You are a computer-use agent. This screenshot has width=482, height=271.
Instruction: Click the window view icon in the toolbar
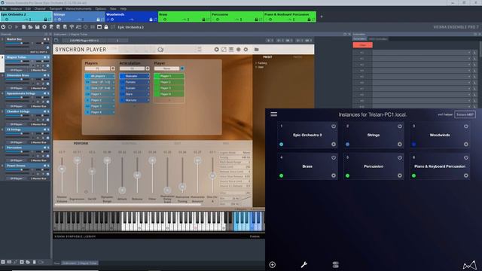pyautogui.click(x=99, y=27)
